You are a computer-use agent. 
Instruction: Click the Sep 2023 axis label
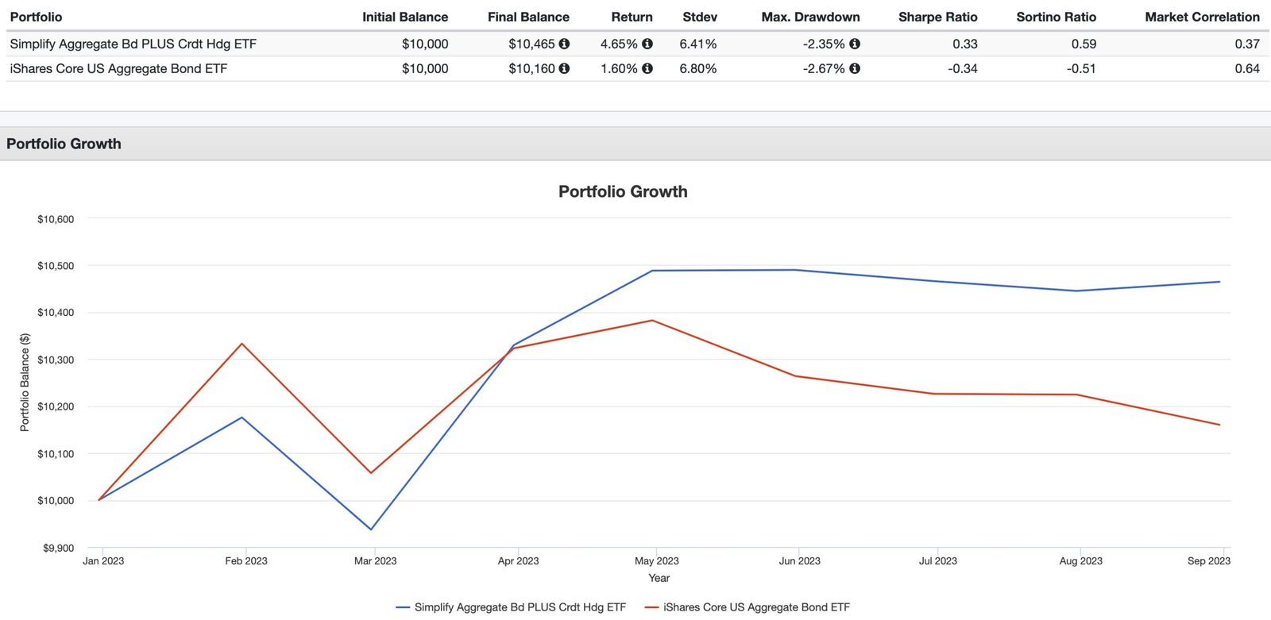click(x=1209, y=560)
